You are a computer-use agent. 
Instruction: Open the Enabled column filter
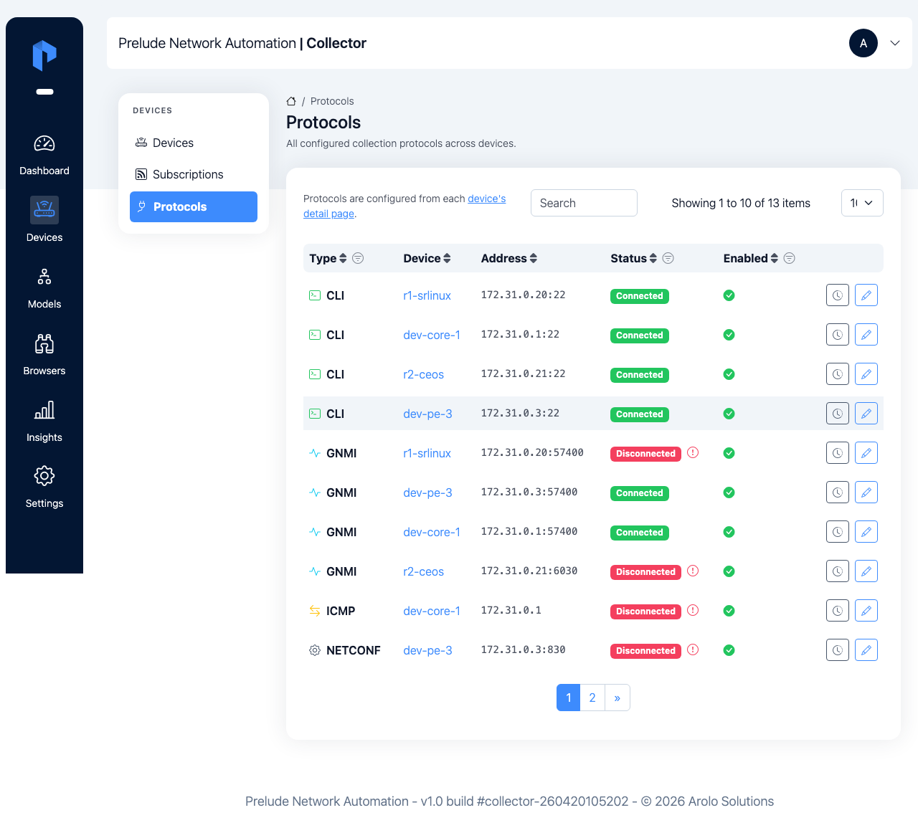pos(789,258)
